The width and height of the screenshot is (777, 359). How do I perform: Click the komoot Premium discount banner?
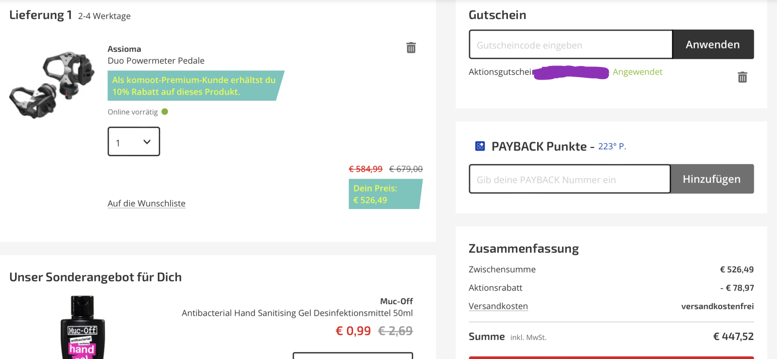click(194, 86)
